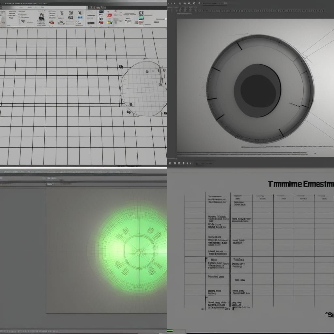The image size is (334, 334).
Task: Click the Tmmime Emestm table title
Action: pos(300,184)
